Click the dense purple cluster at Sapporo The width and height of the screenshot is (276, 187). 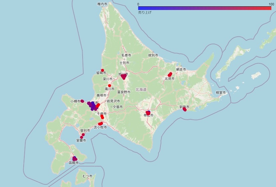93,106
